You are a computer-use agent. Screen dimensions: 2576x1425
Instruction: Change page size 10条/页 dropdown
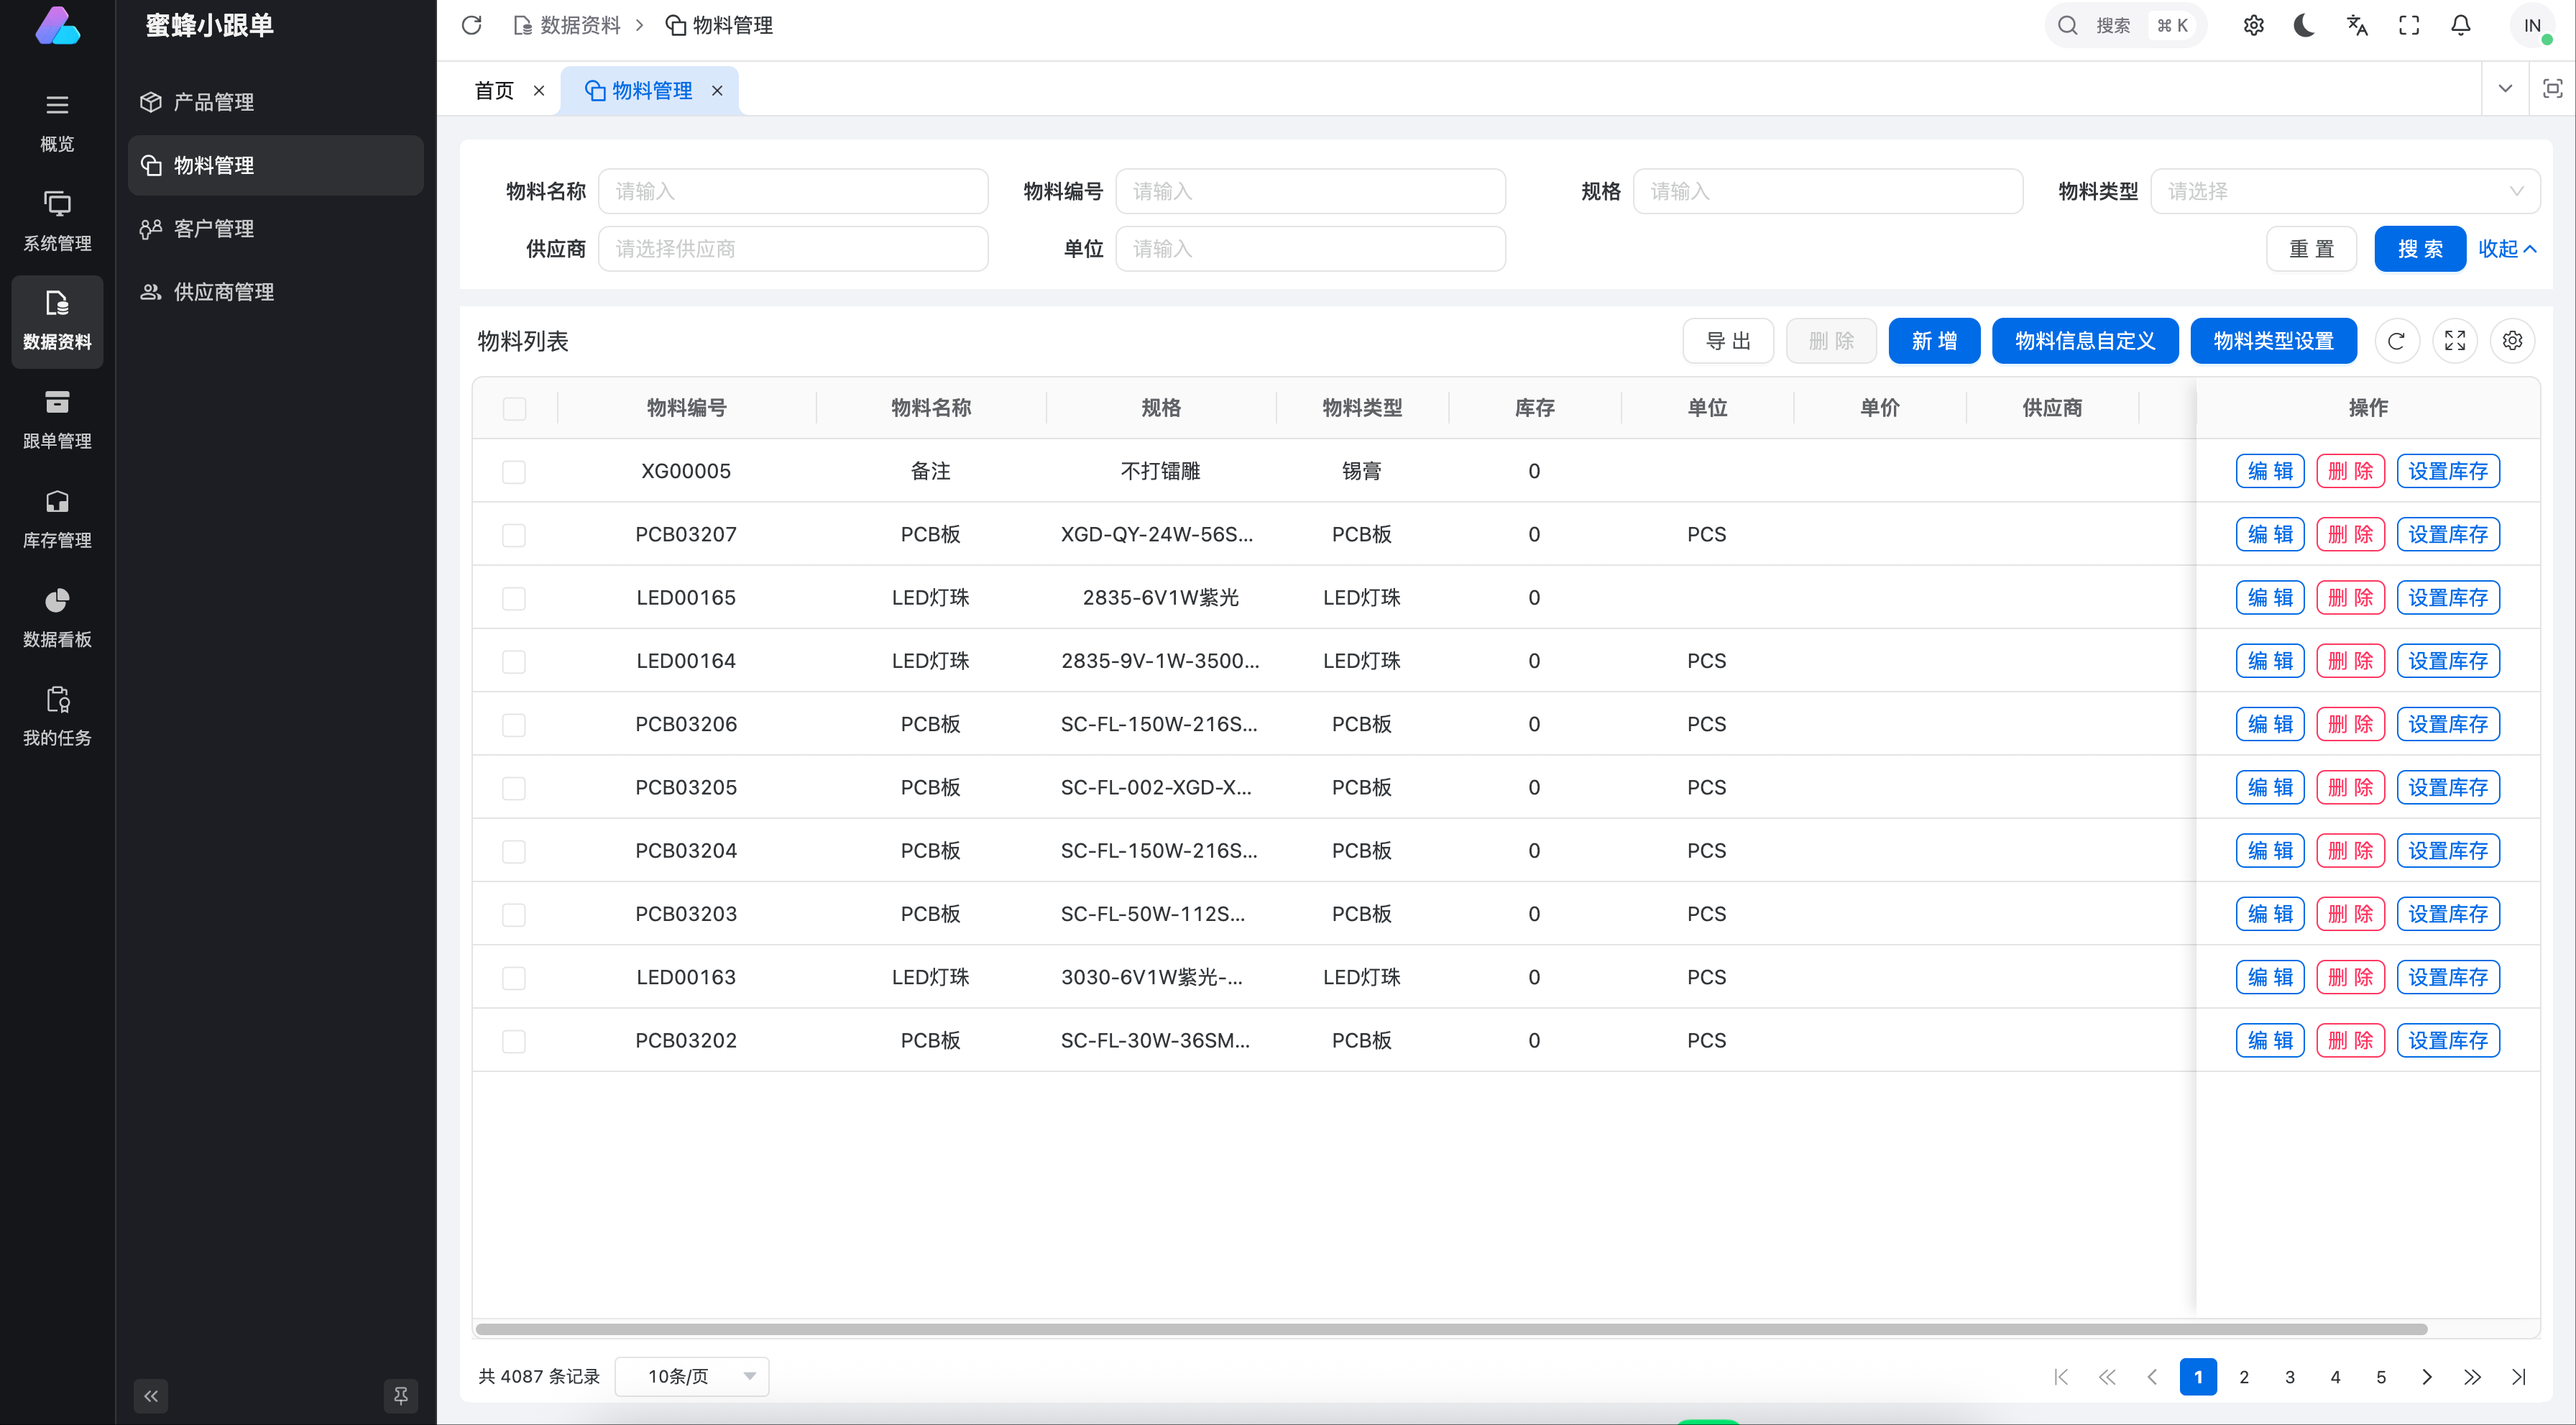tap(692, 1376)
